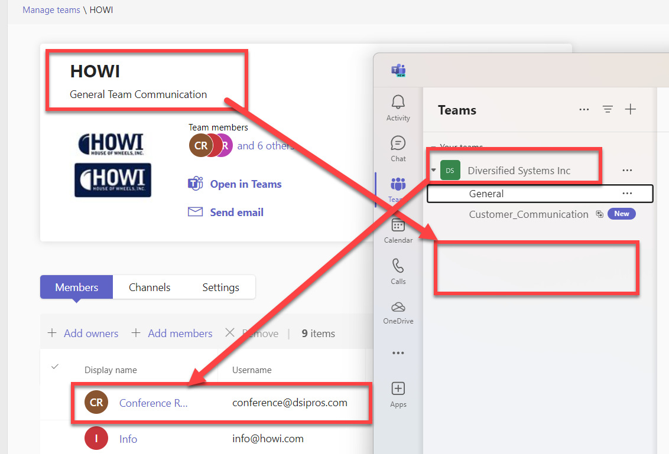Click the dark HOWI logo image

click(x=113, y=180)
